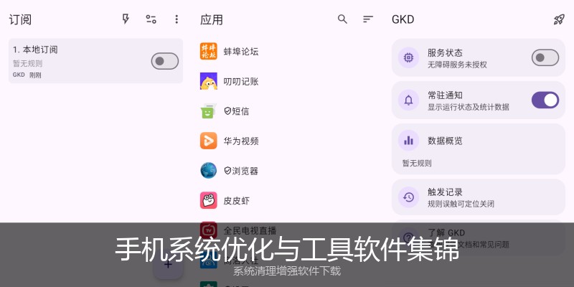Tap the lightning bolt icon in 订阅 header

[x=126, y=19]
